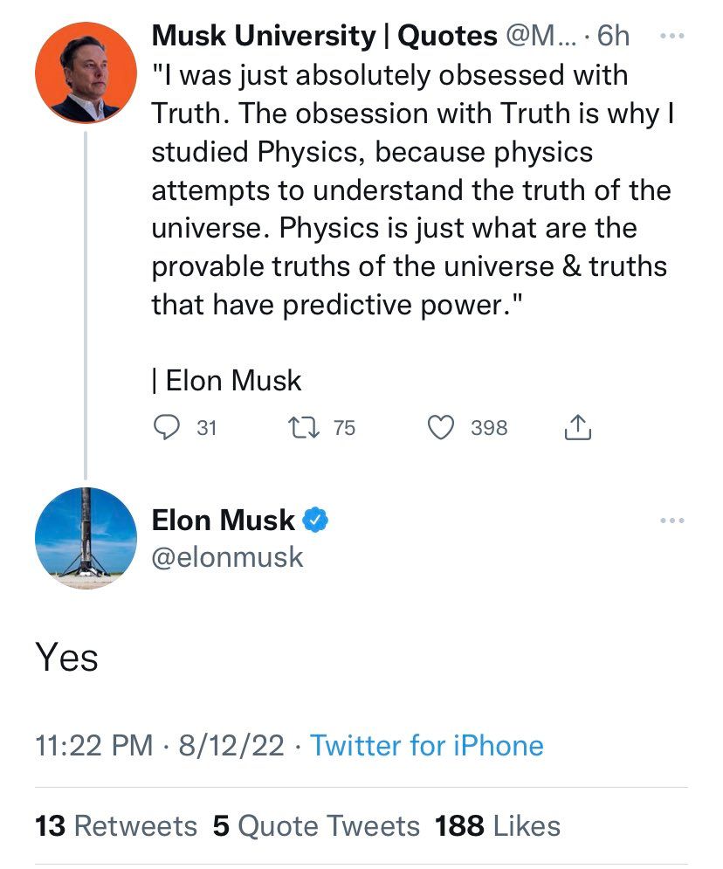Click Elon Musk's blue verified badge
Screen dimensions: 723x869
click(315, 521)
